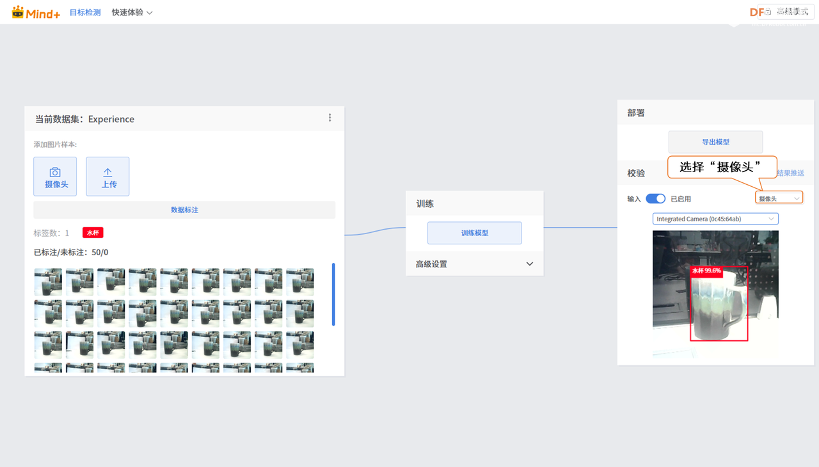Click the 训练模型 button
819x467 pixels.
click(x=474, y=233)
